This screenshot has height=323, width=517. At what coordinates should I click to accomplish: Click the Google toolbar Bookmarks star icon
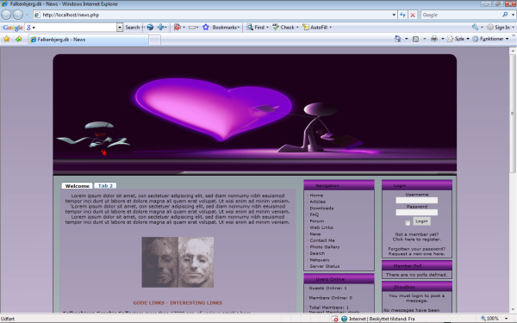tap(206, 28)
